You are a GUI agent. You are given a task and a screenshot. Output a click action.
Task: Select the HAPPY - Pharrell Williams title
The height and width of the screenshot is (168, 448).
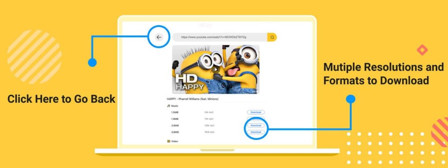click(x=192, y=99)
